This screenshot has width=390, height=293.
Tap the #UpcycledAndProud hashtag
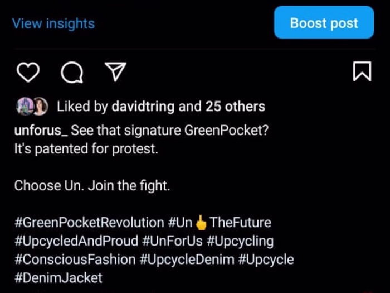76,241
